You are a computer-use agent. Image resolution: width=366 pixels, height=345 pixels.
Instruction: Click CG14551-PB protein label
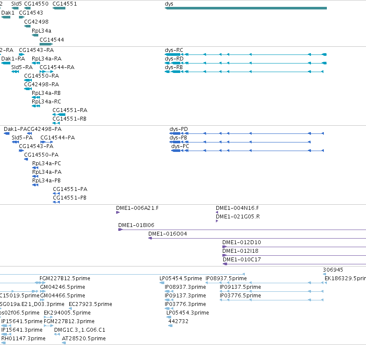tap(70, 198)
